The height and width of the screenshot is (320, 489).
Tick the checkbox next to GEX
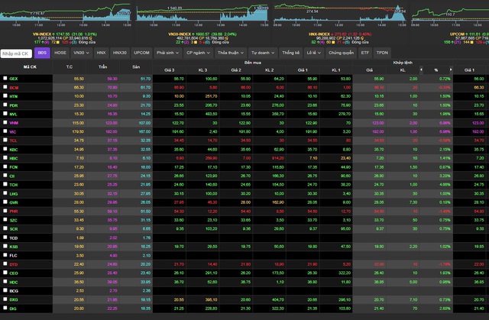pyautogui.click(x=5, y=79)
